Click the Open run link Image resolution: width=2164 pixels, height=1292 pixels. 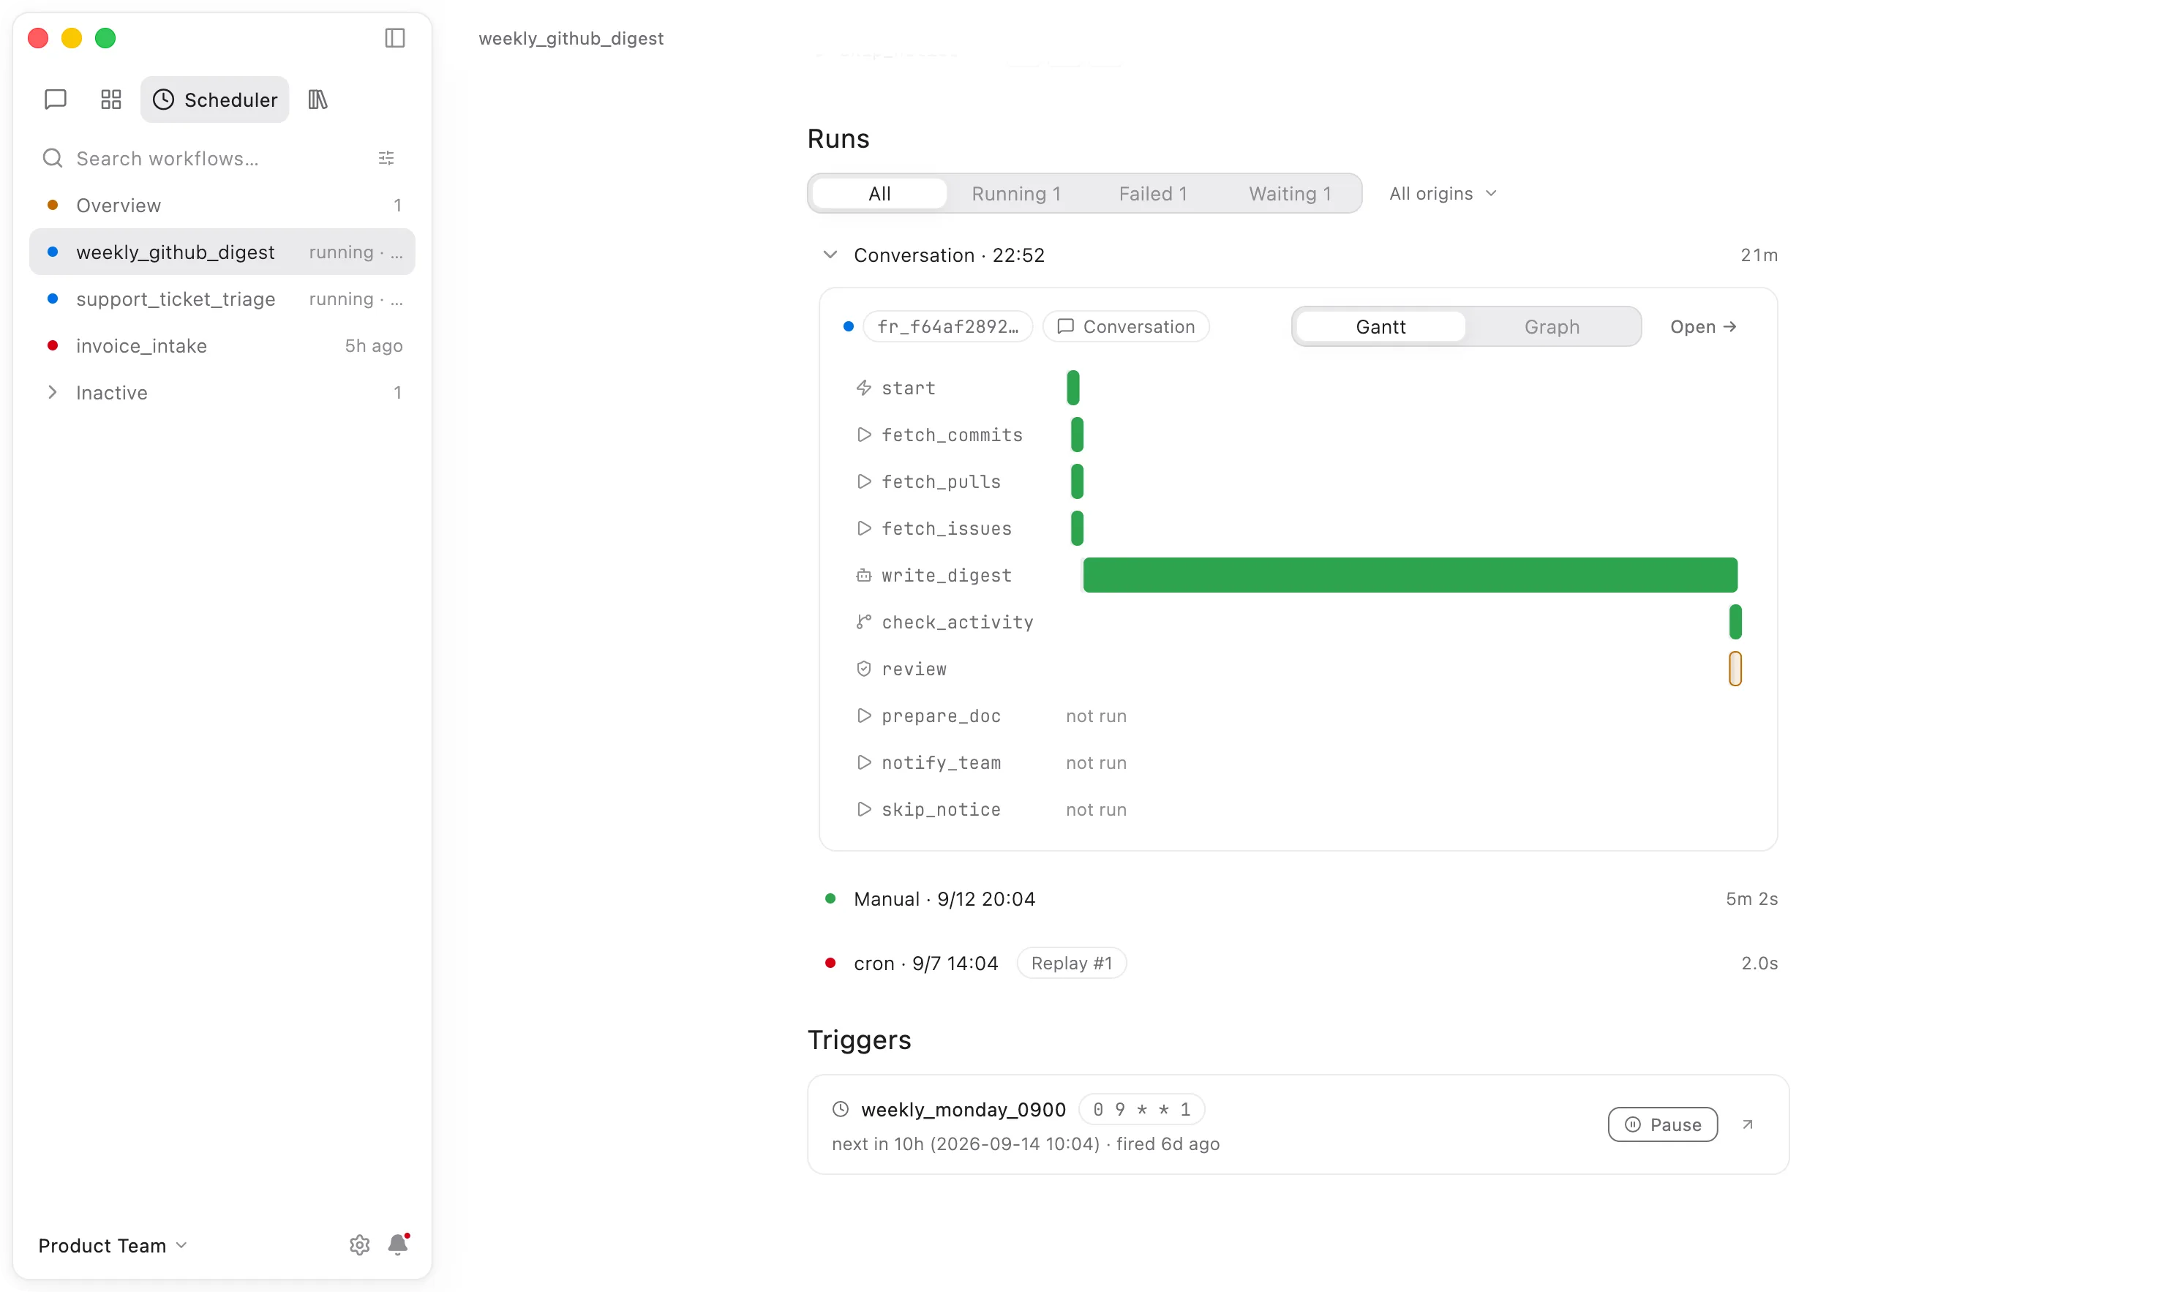1704,326
